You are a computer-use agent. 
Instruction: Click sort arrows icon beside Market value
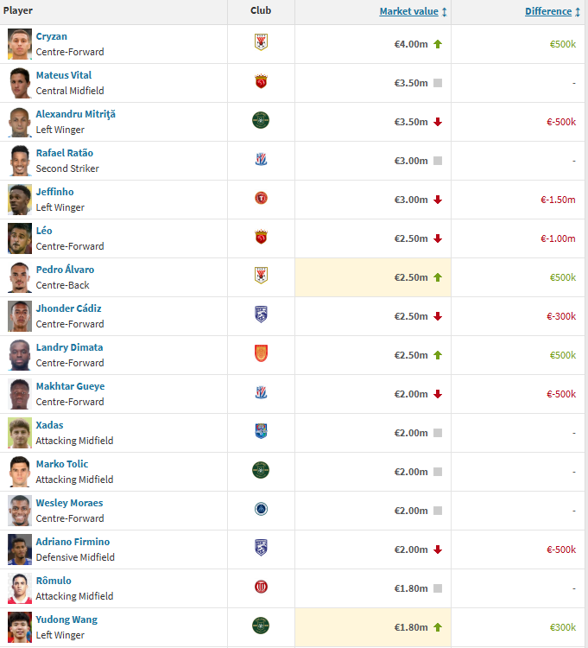pyautogui.click(x=445, y=11)
